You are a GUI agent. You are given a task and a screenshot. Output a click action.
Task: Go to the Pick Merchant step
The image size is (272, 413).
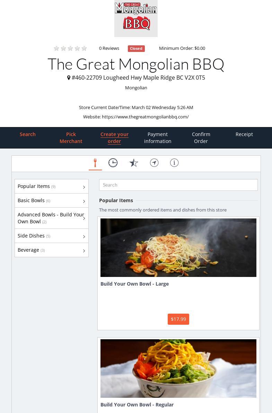coord(71,138)
